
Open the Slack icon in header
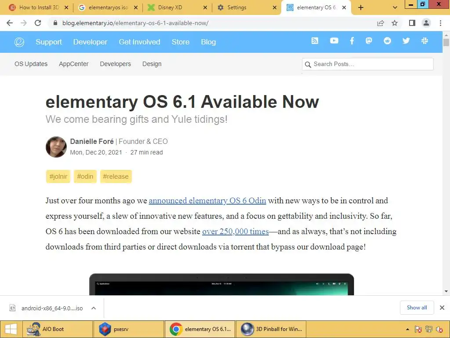click(425, 41)
